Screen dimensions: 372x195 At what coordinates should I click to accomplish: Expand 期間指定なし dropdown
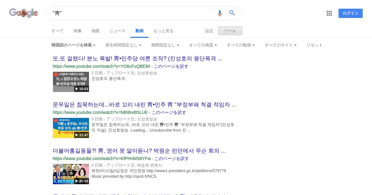click(165, 45)
